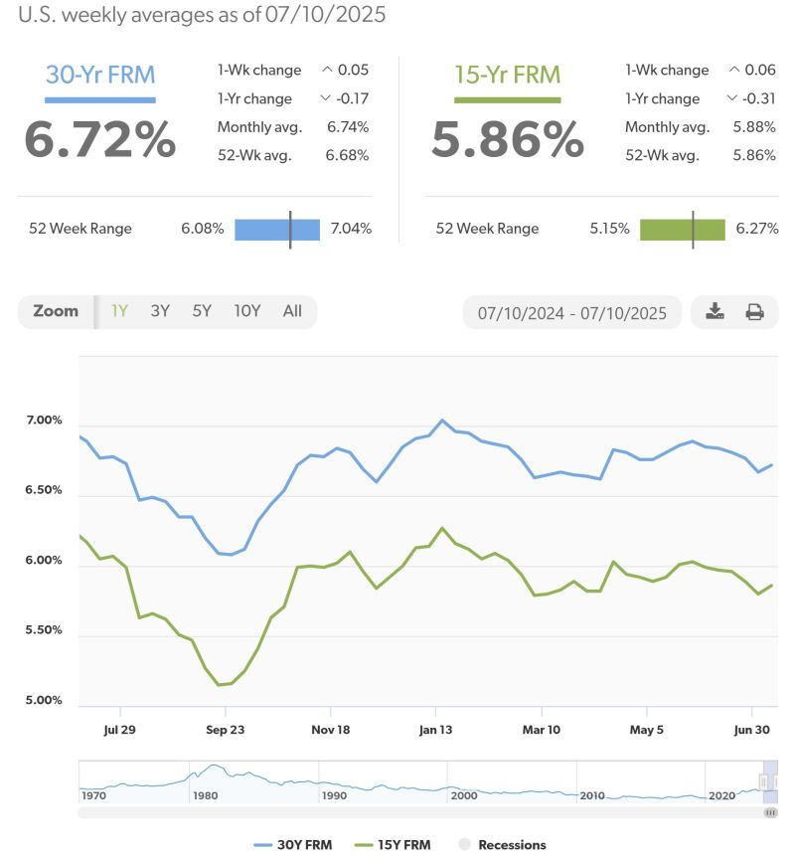Click the Sep 23 axis label
The height and width of the screenshot is (857, 795).
click(226, 730)
